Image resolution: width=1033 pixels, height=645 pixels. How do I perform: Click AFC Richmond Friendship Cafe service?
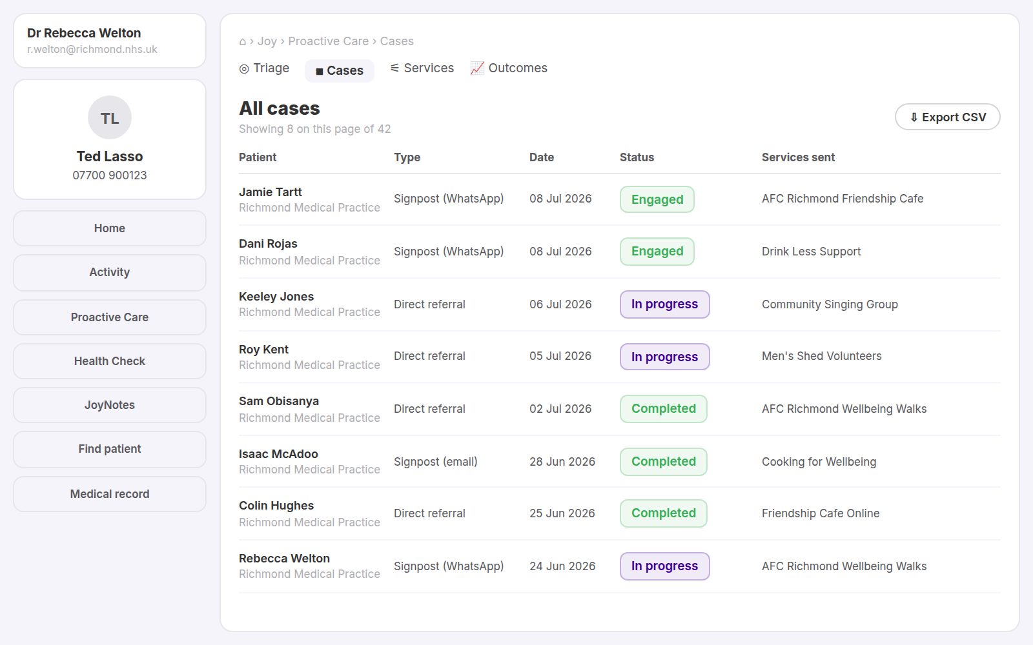[x=843, y=199]
